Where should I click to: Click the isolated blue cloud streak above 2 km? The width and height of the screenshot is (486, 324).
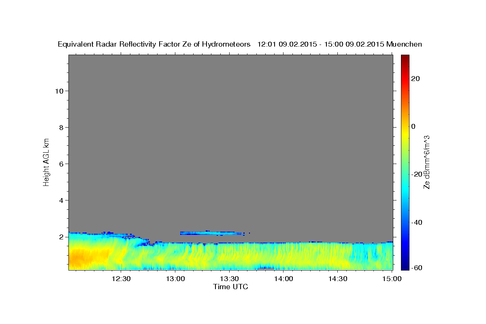(211, 233)
